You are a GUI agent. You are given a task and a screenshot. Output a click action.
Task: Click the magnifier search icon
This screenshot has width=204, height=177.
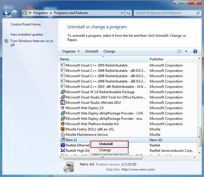(x=198, y=13)
